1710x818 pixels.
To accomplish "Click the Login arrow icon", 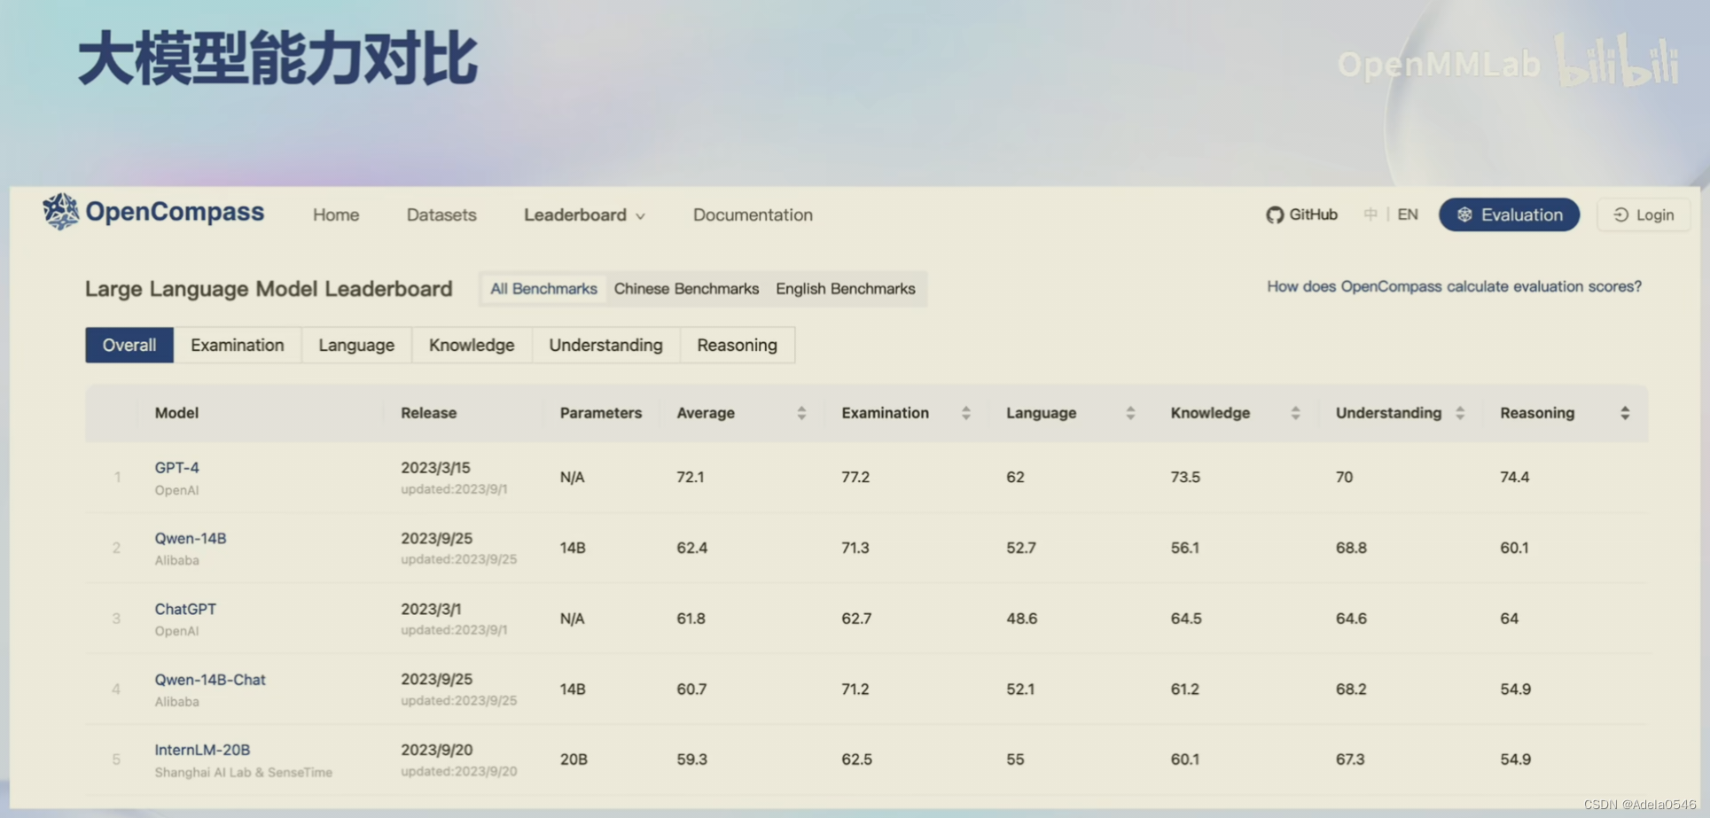I will pos(1620,215).
